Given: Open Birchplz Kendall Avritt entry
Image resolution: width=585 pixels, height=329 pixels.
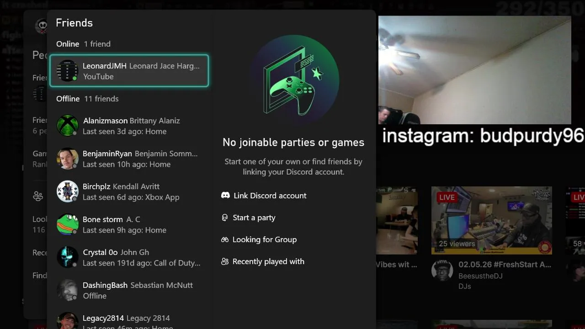Looking at the screenshot, I should pyautogui.click(x=129, y=191).
